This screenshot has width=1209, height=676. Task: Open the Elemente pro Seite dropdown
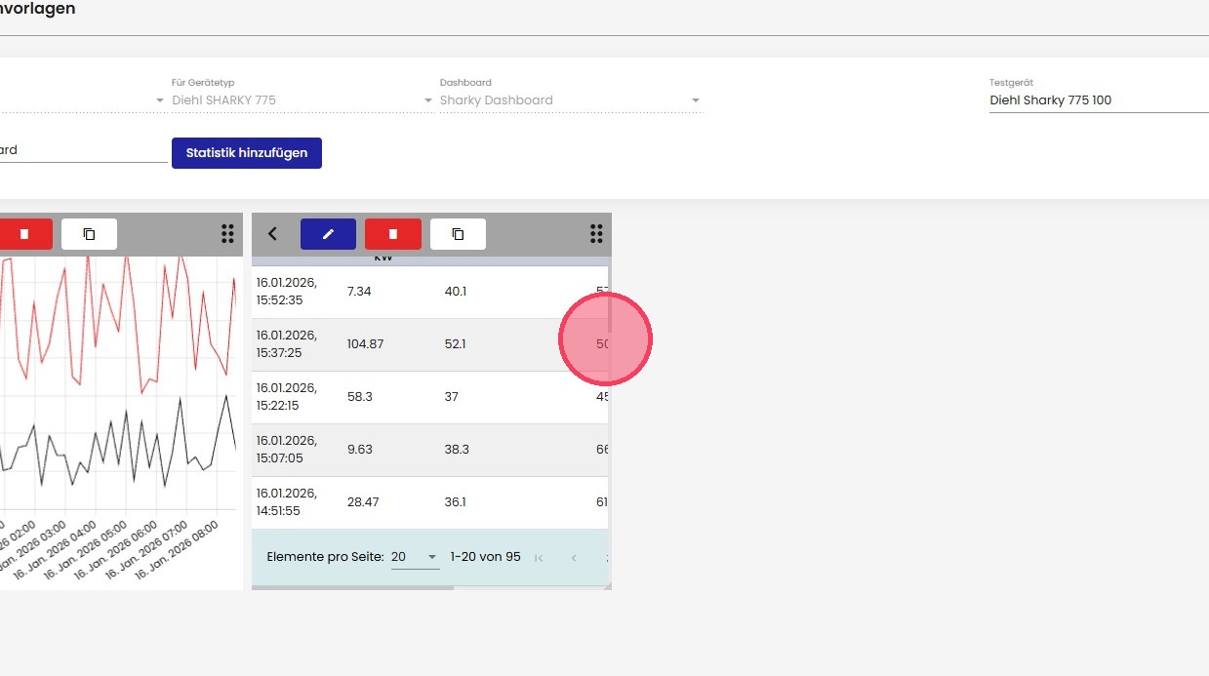(415, 557)
